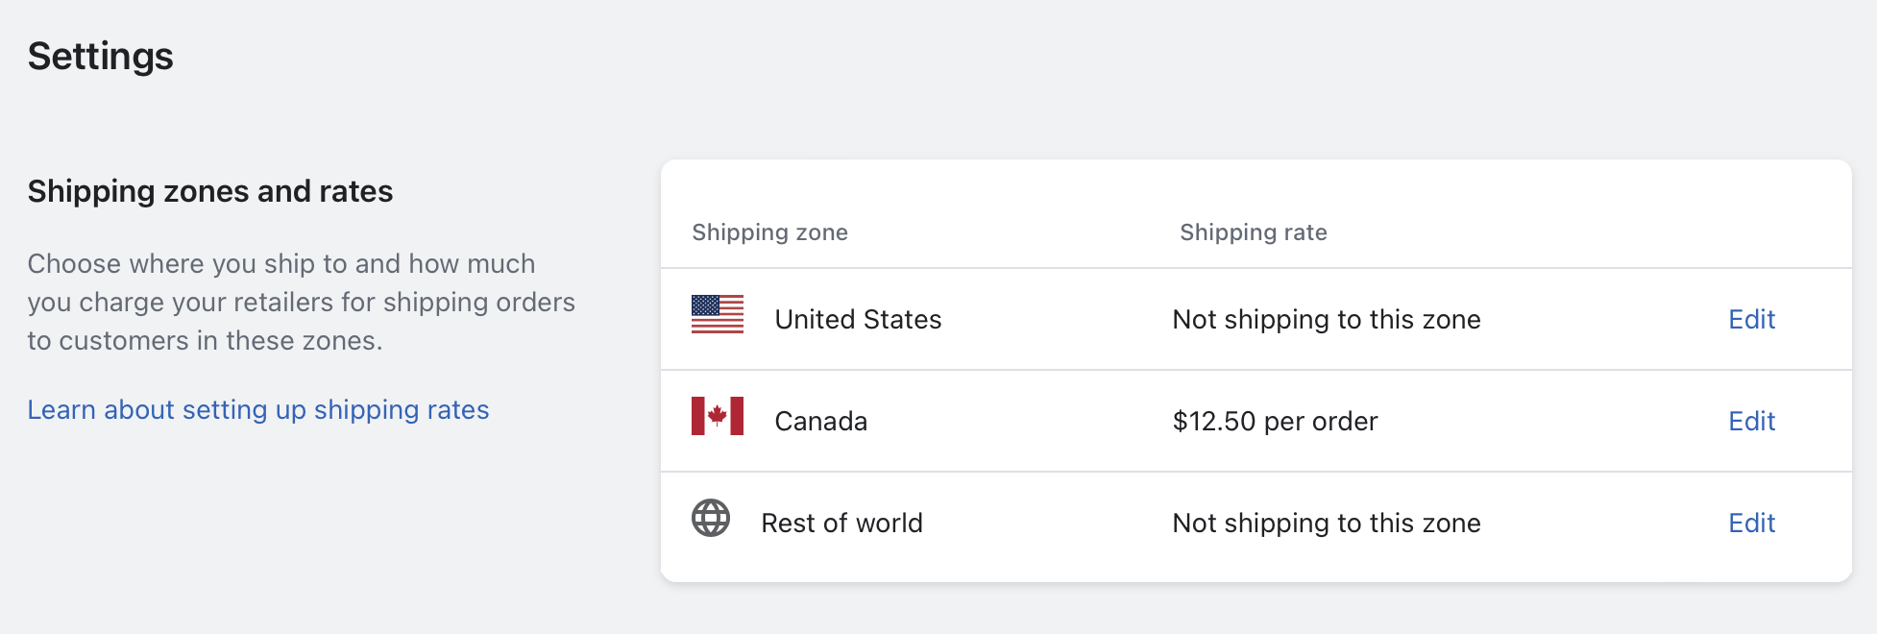
Task: Select the United States zone name
Action: pos(858,319)
